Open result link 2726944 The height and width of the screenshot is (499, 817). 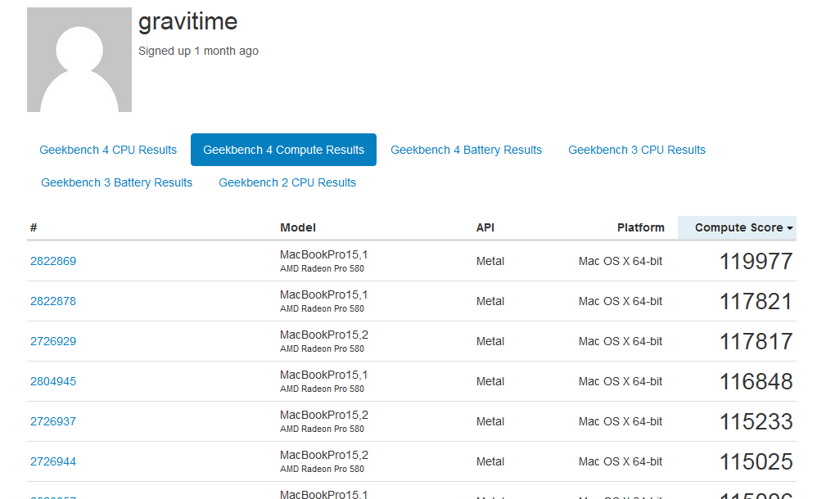tap(53, 461)
